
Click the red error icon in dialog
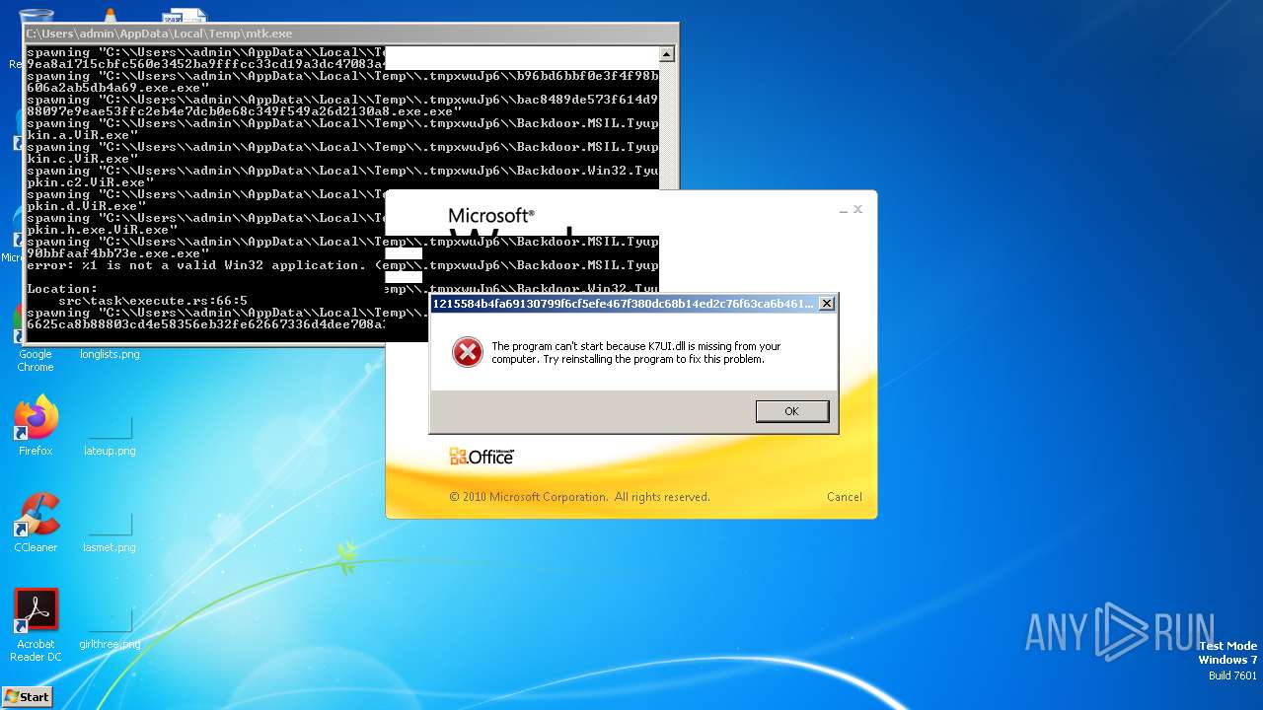point(467,352)
